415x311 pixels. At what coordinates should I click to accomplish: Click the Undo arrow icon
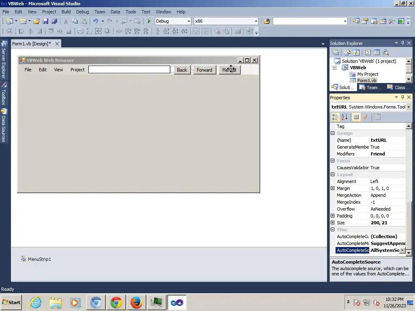pos(96,21)
